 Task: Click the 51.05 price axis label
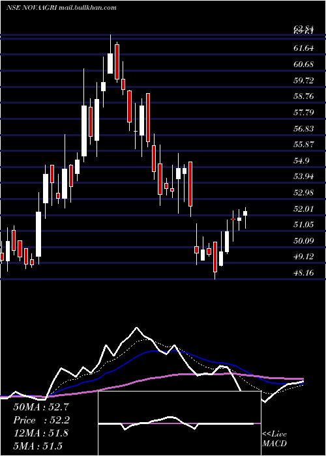pyautogui.click(x=304, y=225)
